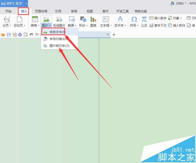Click insert number (插入数字)
The width and height of the screenshot is (196, 163).
tap(158, 18)
